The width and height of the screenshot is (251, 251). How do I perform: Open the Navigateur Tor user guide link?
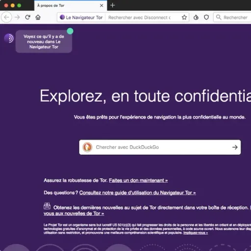click(x=137, y=193)
